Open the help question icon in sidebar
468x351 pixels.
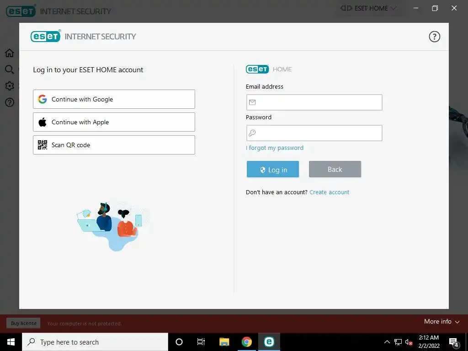[10, 103]
